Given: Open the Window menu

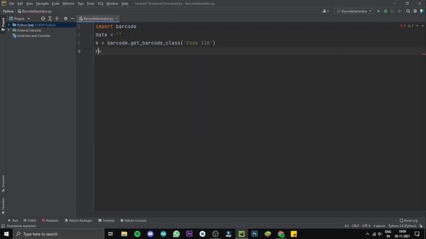Looking at the screenshot, I should [x=112, y=3].
